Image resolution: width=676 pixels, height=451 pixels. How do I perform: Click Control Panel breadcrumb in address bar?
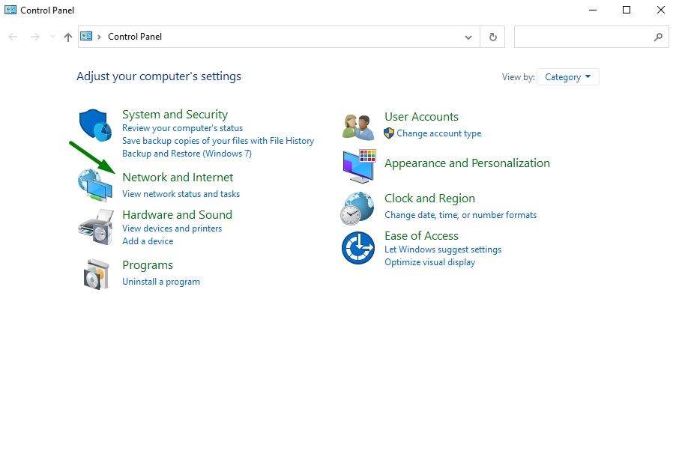(134, 37)
